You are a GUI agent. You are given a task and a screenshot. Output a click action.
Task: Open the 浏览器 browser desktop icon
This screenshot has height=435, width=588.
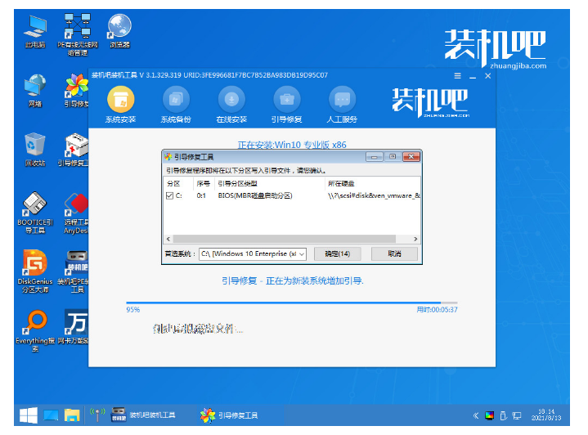[x=120, y=29]
